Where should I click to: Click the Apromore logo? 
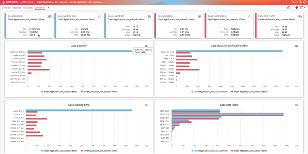pos(10,2)
